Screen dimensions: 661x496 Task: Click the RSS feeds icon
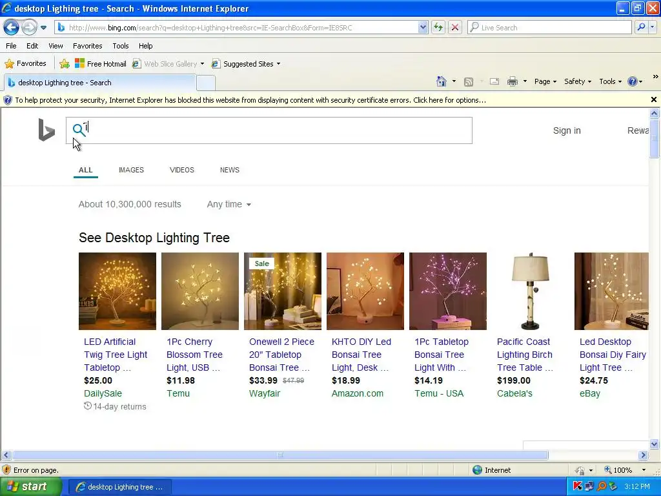point(469,82)
